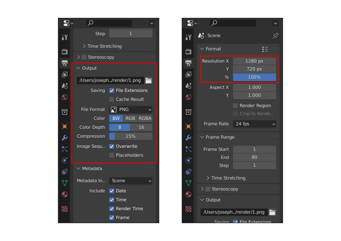341x241 pixels.
Task: Select BW color mode
Action: point(116,119)
